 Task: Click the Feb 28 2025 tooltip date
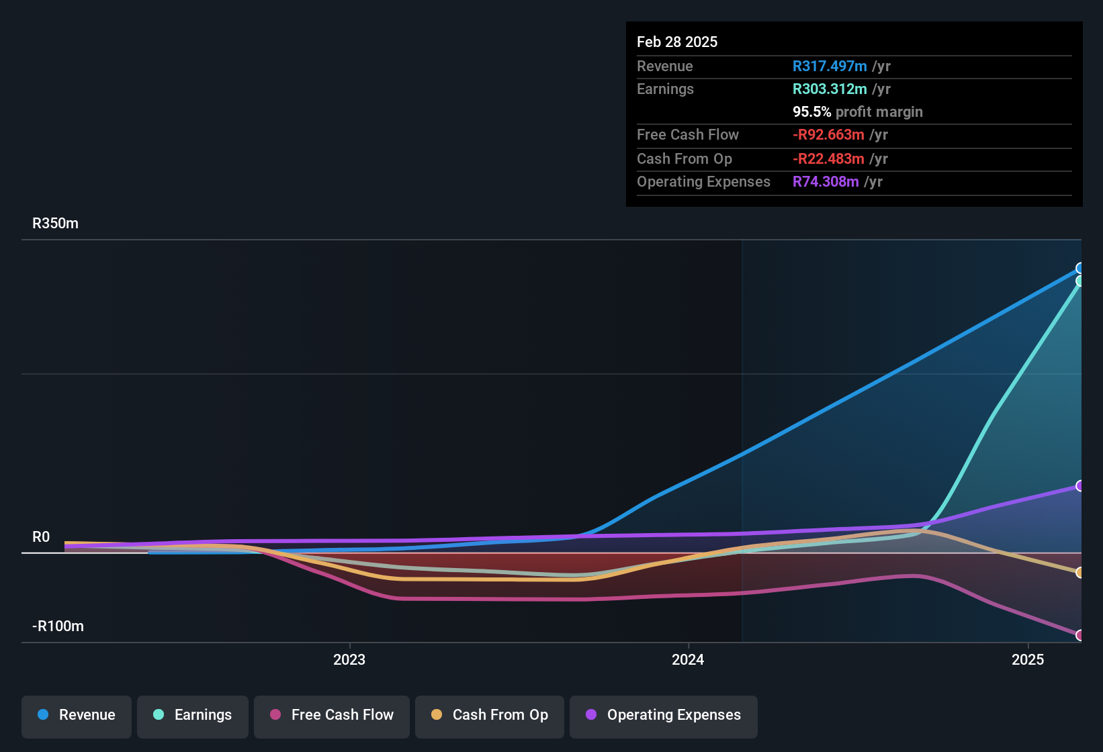[677, 42]
